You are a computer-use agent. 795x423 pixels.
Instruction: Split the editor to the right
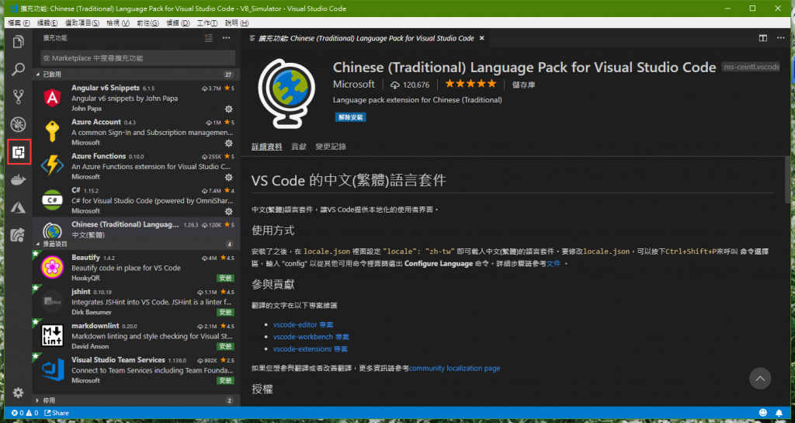point(762,38)
